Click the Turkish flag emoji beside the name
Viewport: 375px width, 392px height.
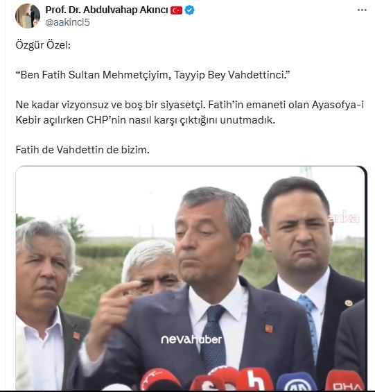(176, 10)
